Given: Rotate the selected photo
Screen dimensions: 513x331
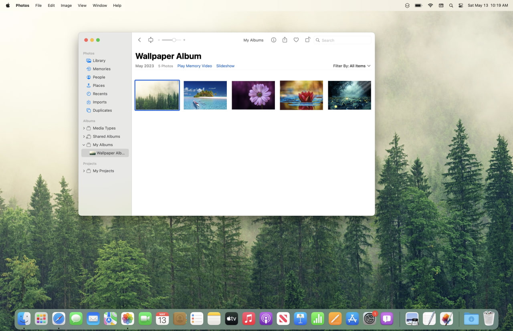Looking at the screenshot, I should click(x=307, y=40).
